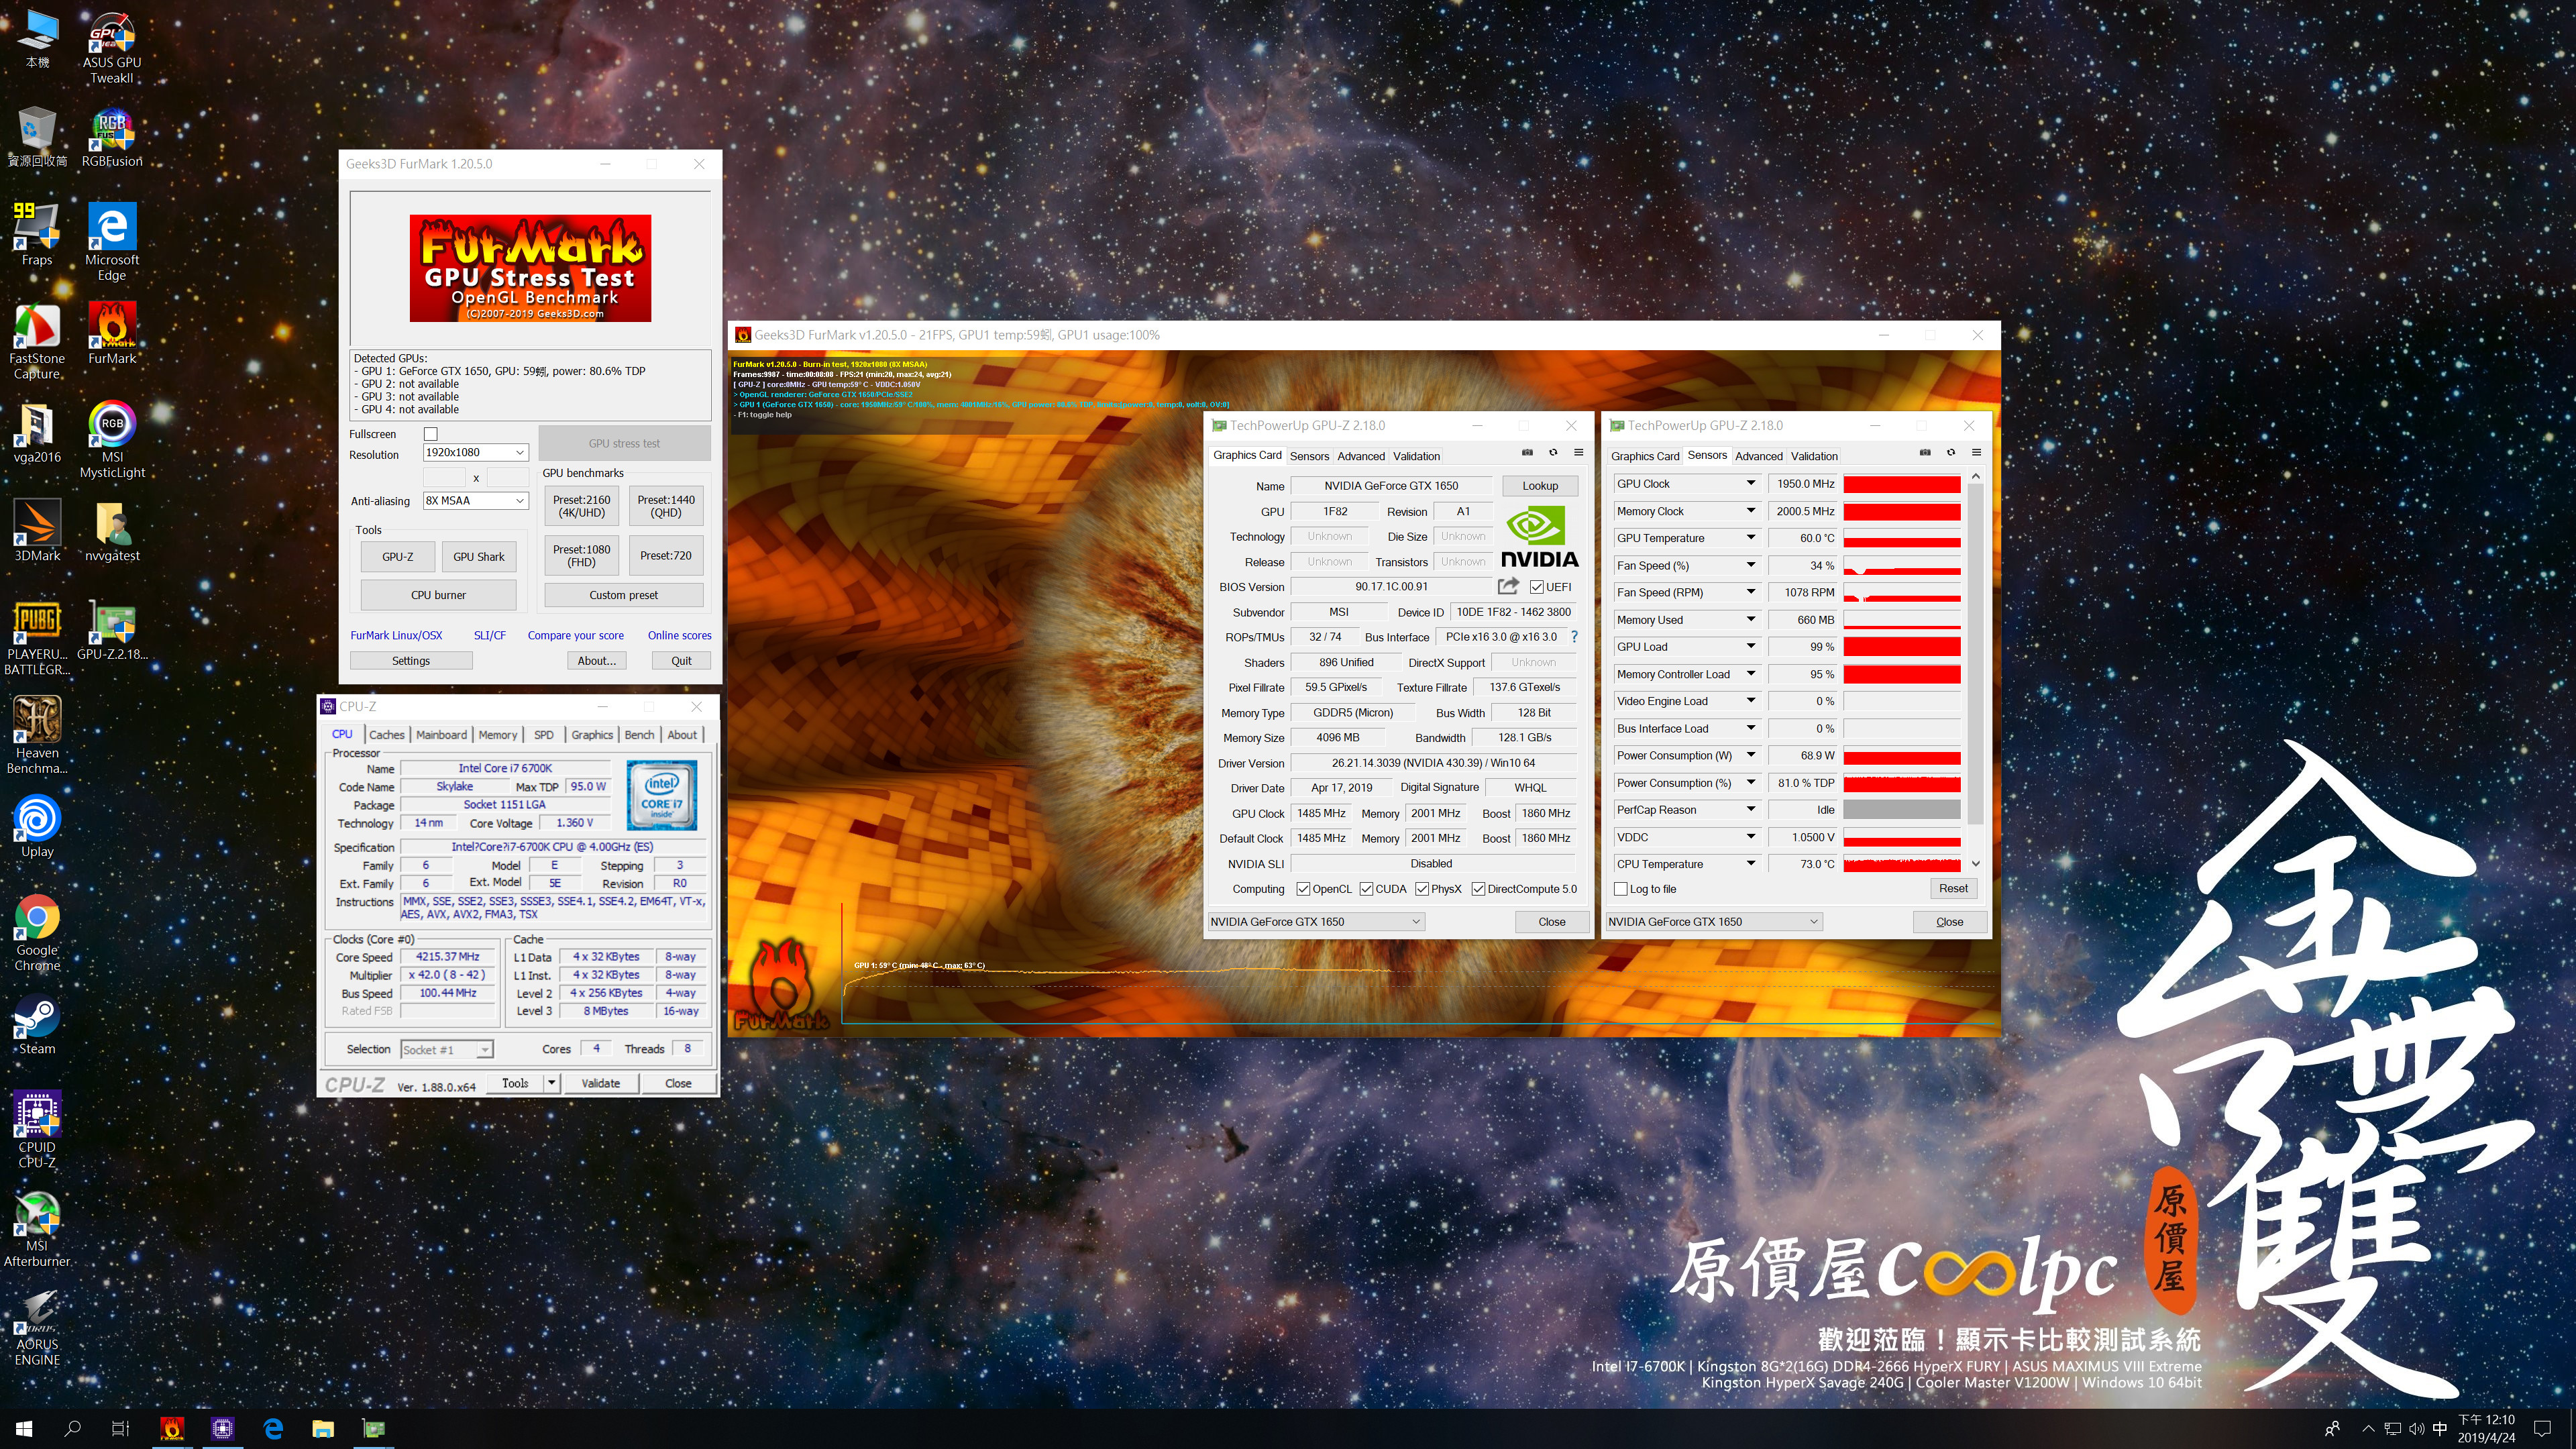Screen dimensions: 2576x1449
Task: Click GPU-Z Lookup button
Action: (x=1540, y=485)
